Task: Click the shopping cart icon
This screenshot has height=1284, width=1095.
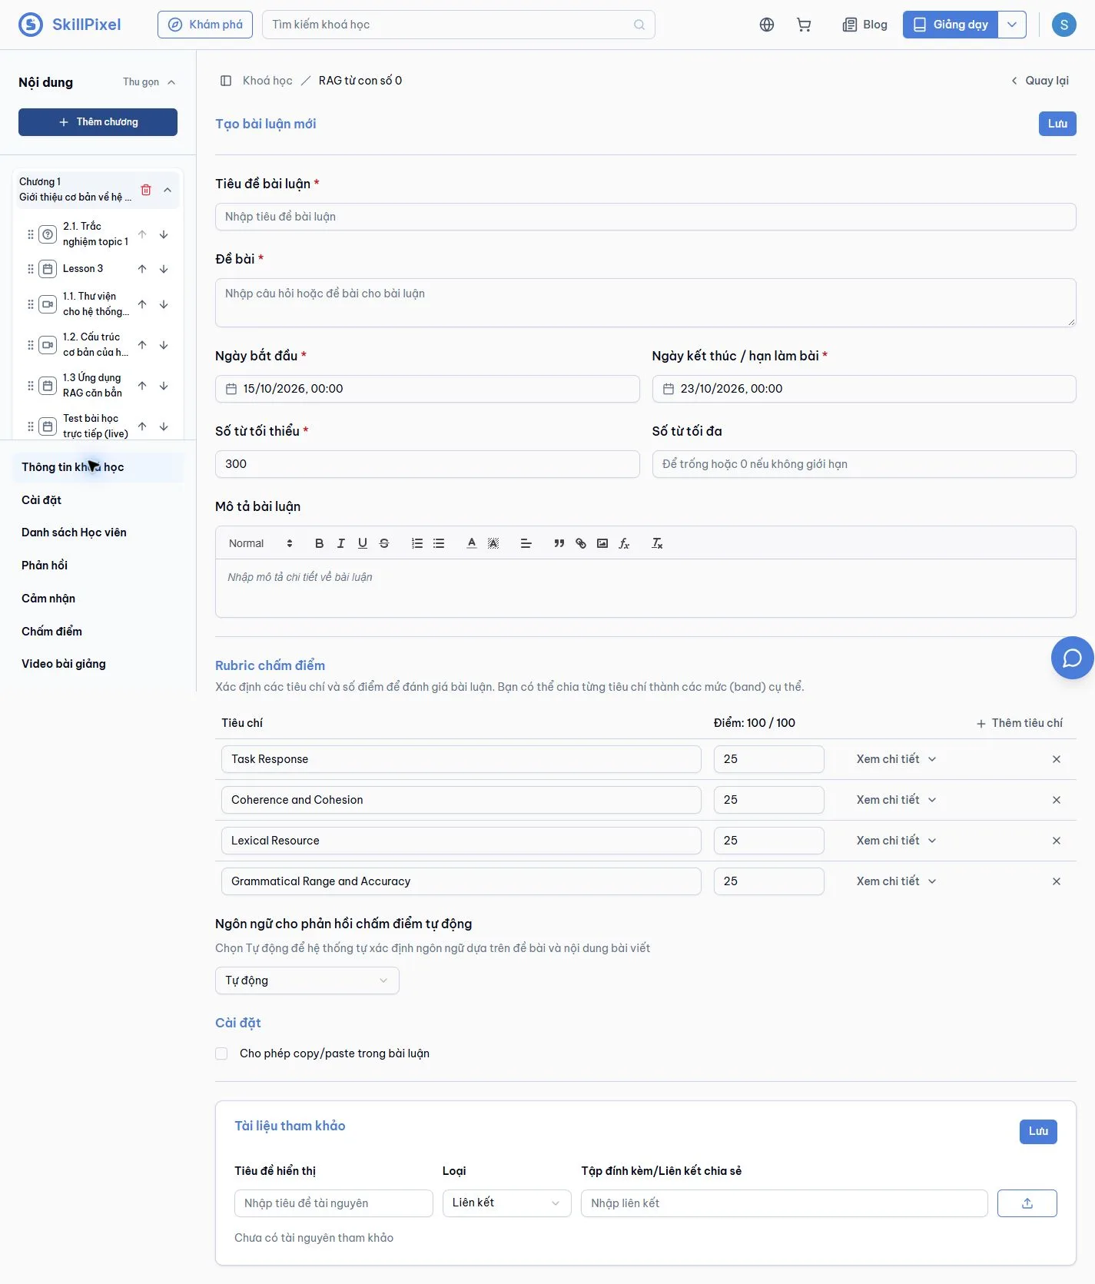Action: pos(804,25)
